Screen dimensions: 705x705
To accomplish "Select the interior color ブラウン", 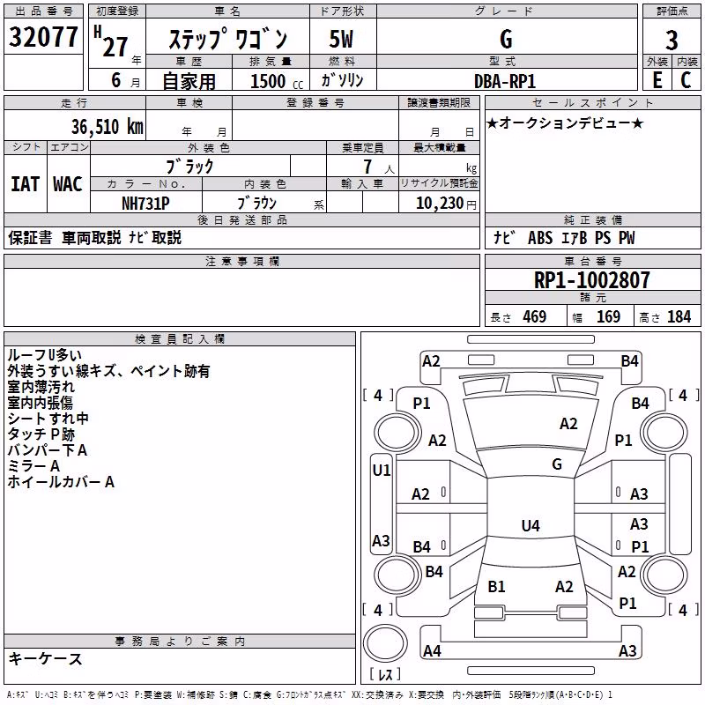I will (256, 204).
